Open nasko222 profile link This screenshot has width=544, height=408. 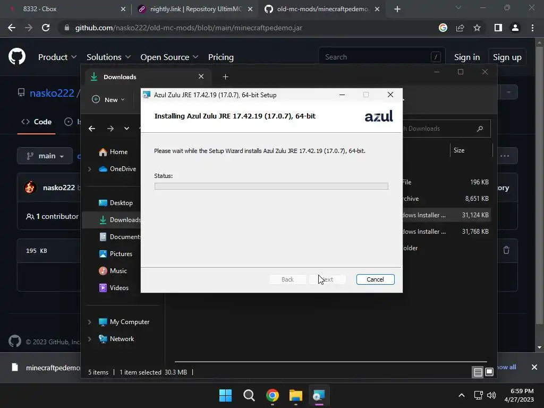pyautogui.click(x=52, y=93)
